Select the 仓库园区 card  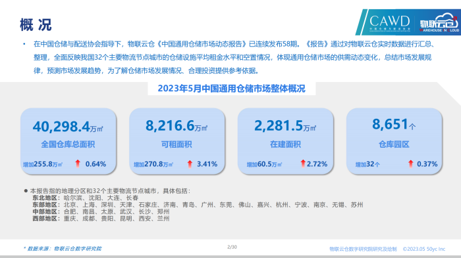(394, 141)
